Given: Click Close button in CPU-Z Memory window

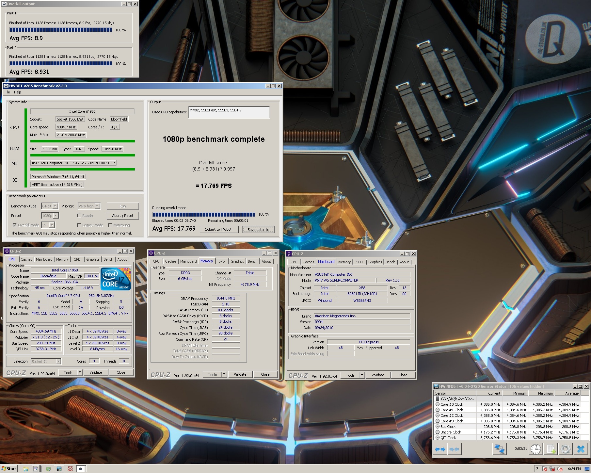Looking at the screenshot, I should click(x=265, y=374).
